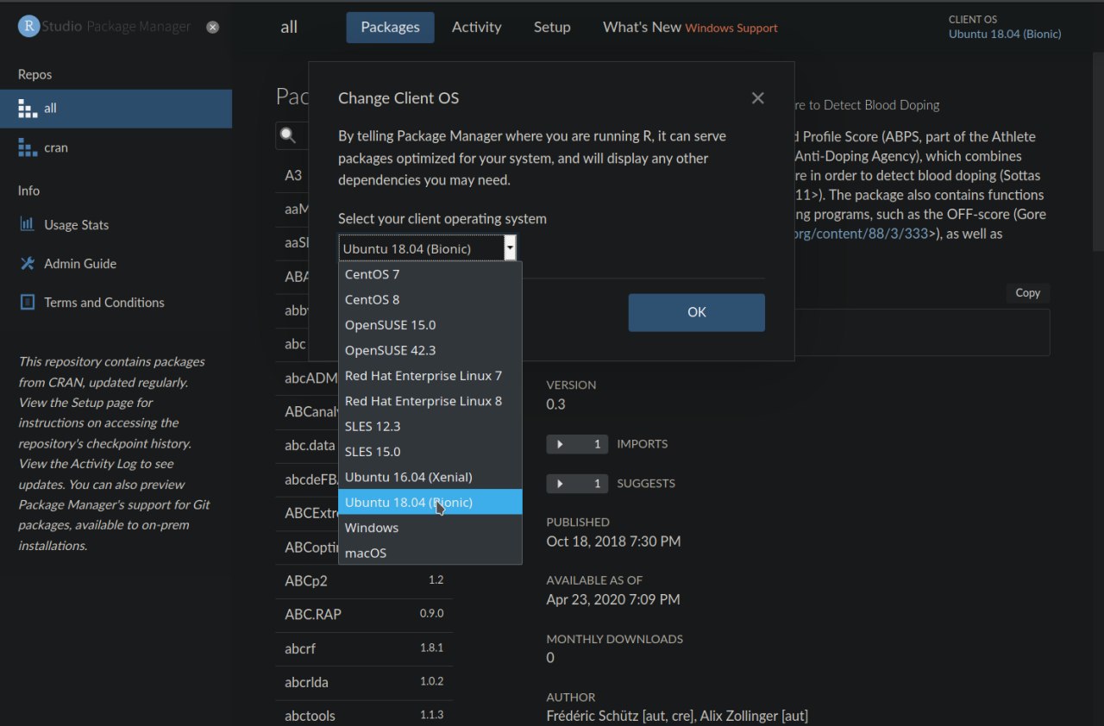Open the Packages tab

point(390,27)
